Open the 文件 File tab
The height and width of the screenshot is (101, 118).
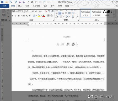(4, 6)
